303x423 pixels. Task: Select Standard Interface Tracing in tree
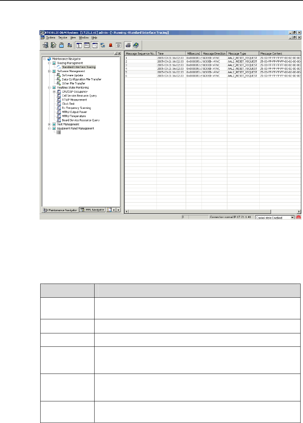point(79,67)
